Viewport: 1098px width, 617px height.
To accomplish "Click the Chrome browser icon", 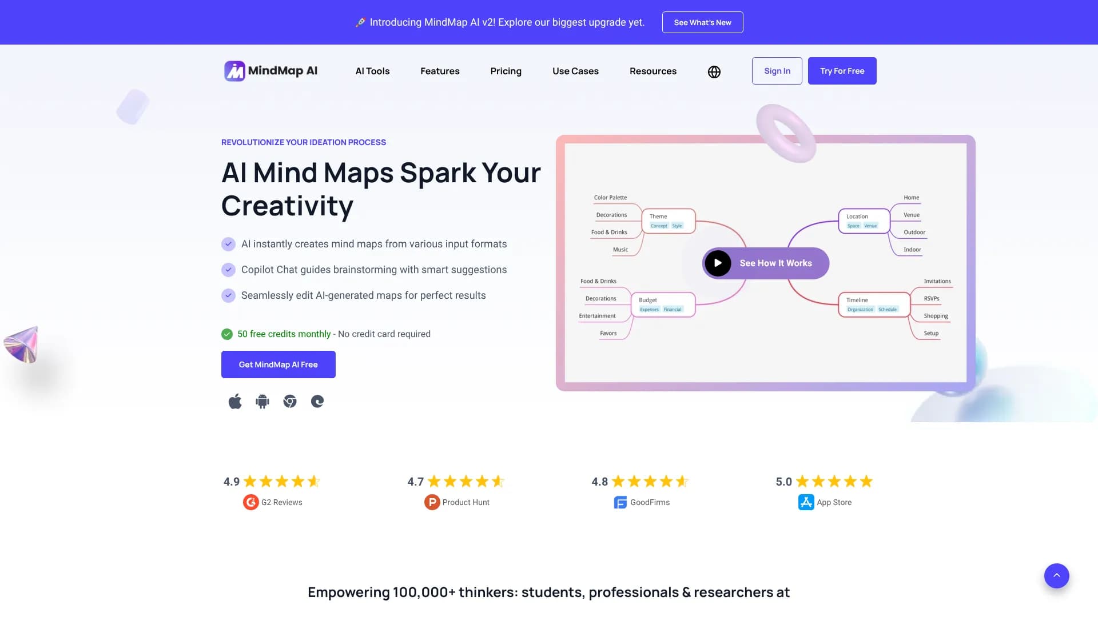I will coord(290,402).
